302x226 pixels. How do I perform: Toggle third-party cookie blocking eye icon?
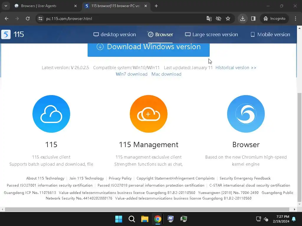219,19
